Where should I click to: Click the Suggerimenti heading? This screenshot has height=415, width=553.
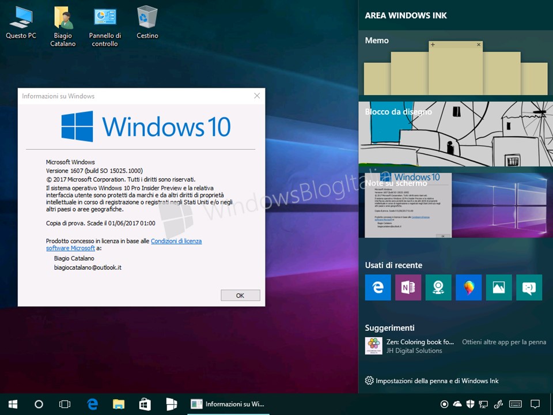click(389, 328)
